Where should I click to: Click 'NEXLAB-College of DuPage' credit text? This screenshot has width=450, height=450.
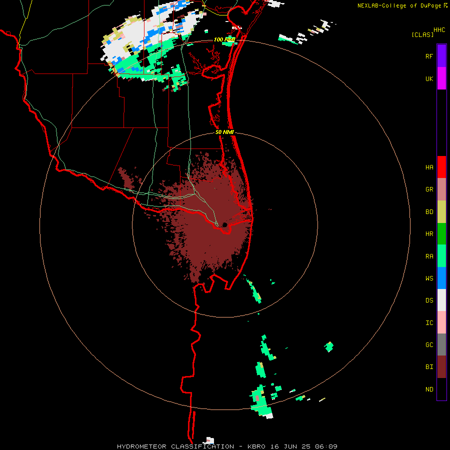coord(399,5)
